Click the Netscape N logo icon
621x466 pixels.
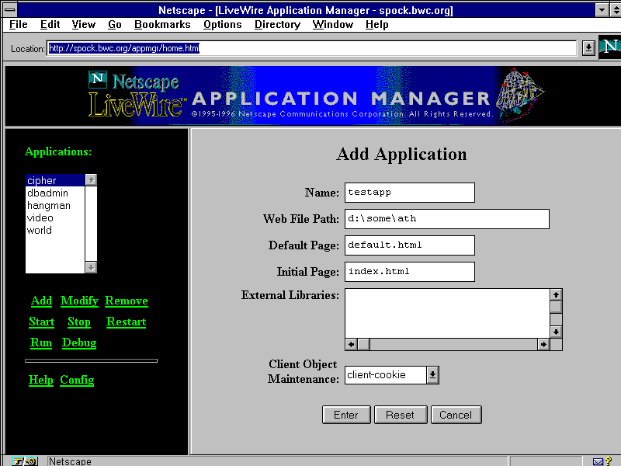pos(610,47)
